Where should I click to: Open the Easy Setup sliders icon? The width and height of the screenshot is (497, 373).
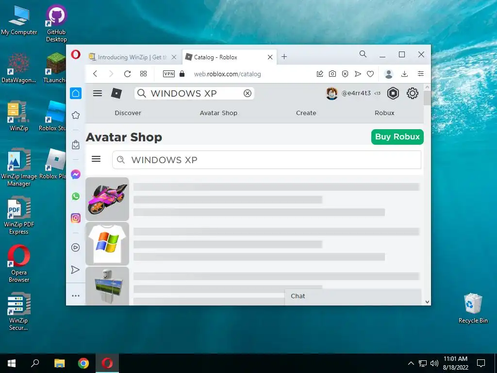tap(421, 74)
